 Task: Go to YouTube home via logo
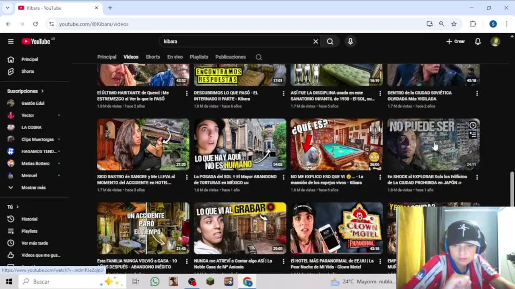(x=36, y=41)
